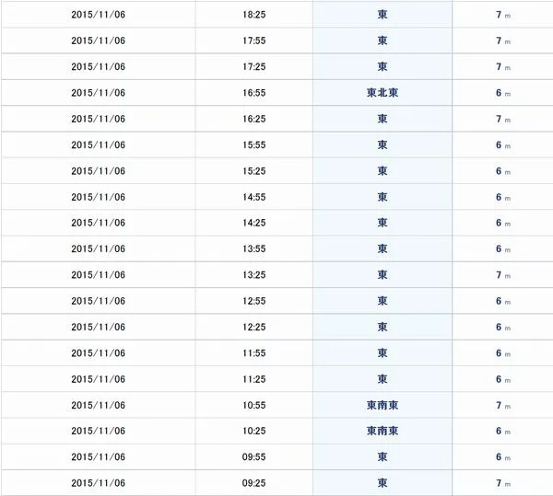Select the 東 direction in the 15:25 row
The image size is (553, 496).
[382, 171]
